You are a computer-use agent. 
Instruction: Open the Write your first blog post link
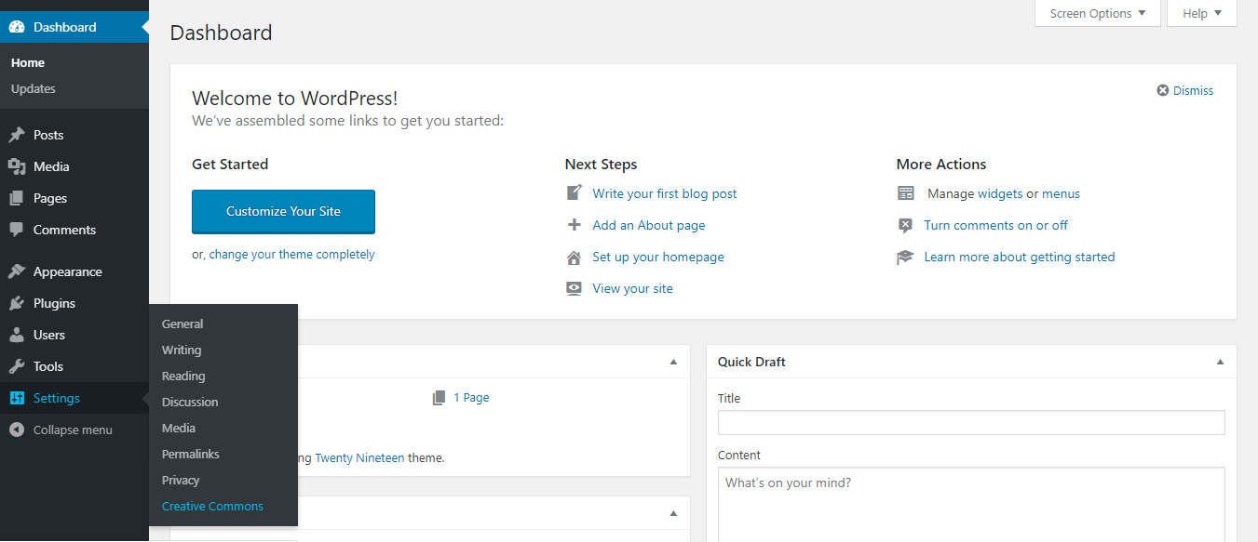pos(665,194)
